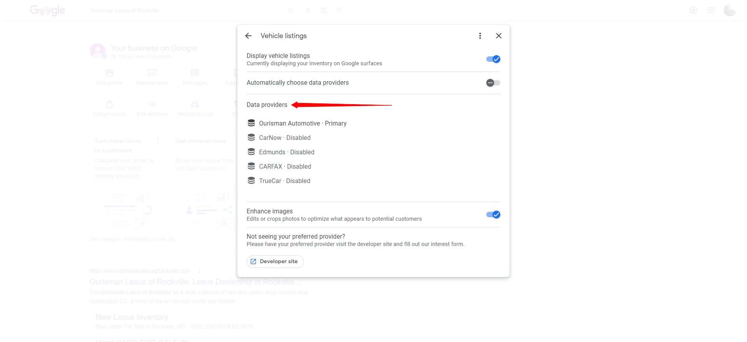The image size is (747, 342).
Task: Click the Data providers heading
Action: [x=267, y=105]
